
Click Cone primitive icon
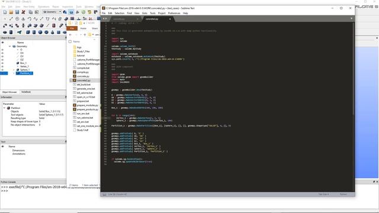pyautogui.click(x=53, y=32)
